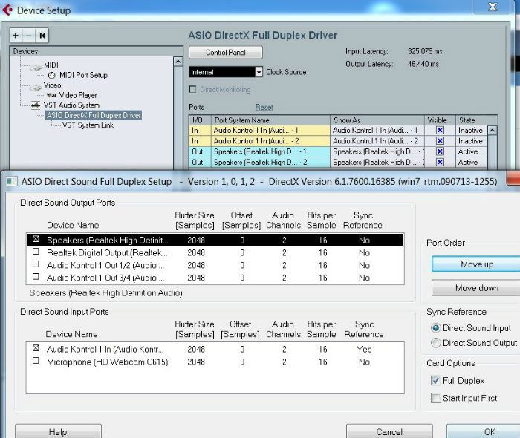Click Sync Reference 'Yes' for Audio Kontrol 1 In

(364, 349)
